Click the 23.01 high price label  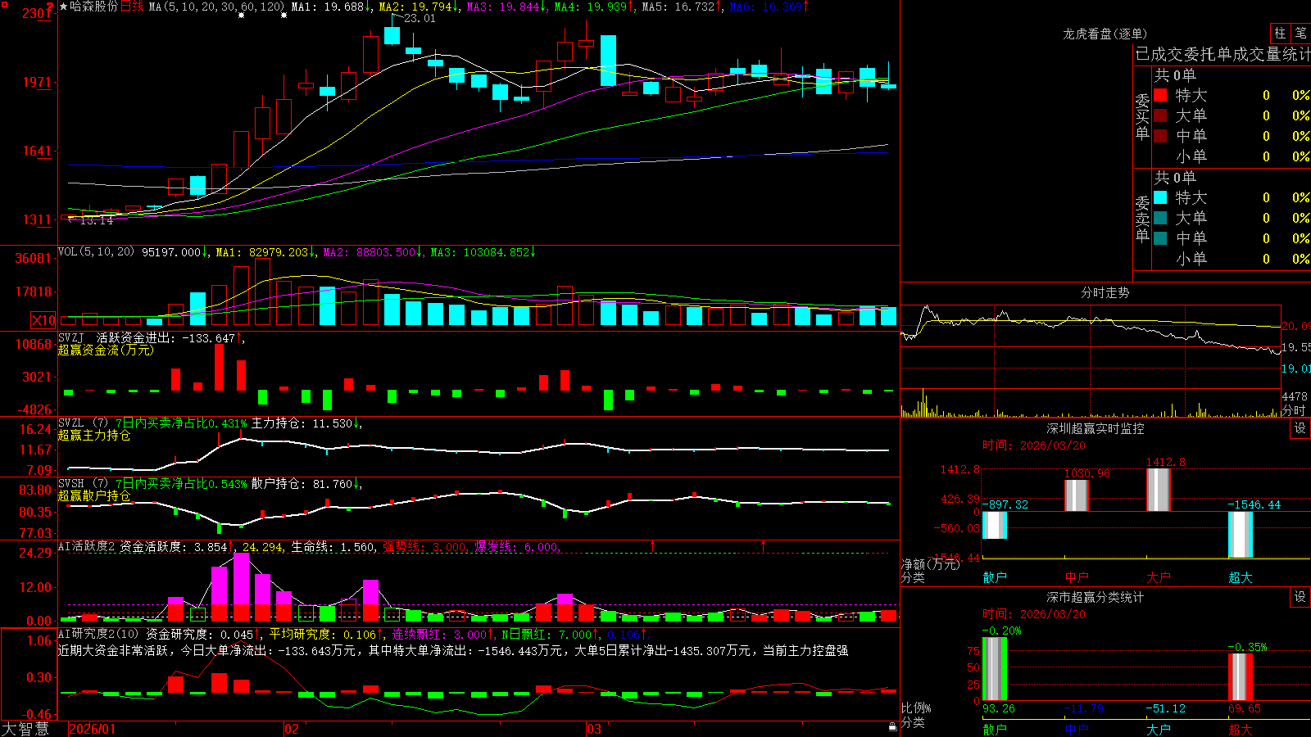pos(420,18)
